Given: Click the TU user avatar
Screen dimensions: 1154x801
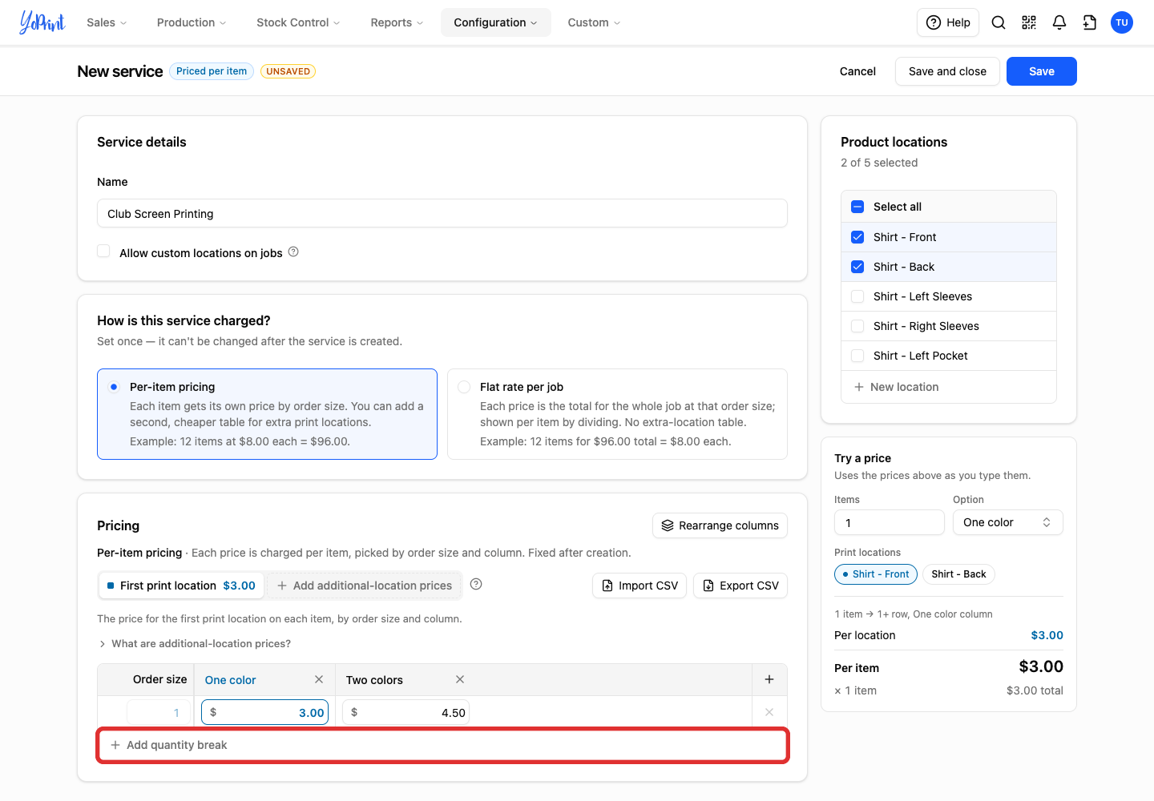Looking at the screenshot, I should coord(1122,22).
